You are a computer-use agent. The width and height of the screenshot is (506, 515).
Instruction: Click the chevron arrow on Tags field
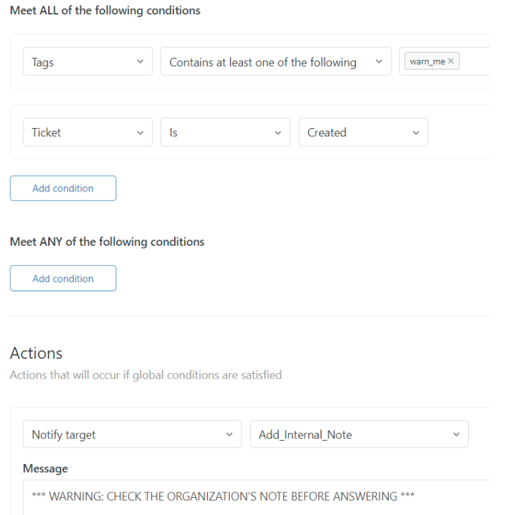point(140,62)
